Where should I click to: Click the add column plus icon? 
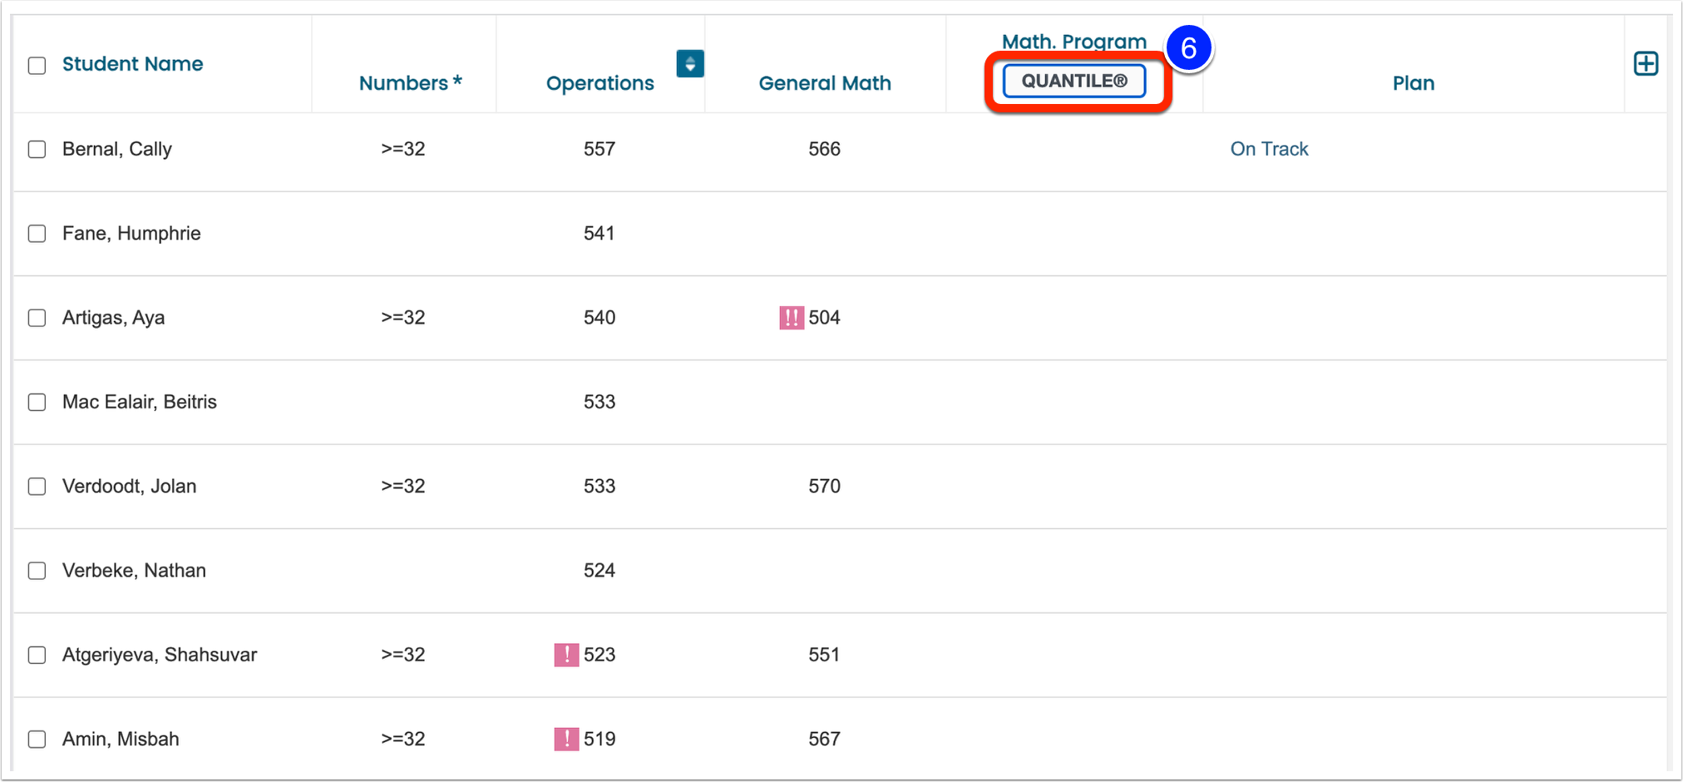click(x=1646, y=64)
